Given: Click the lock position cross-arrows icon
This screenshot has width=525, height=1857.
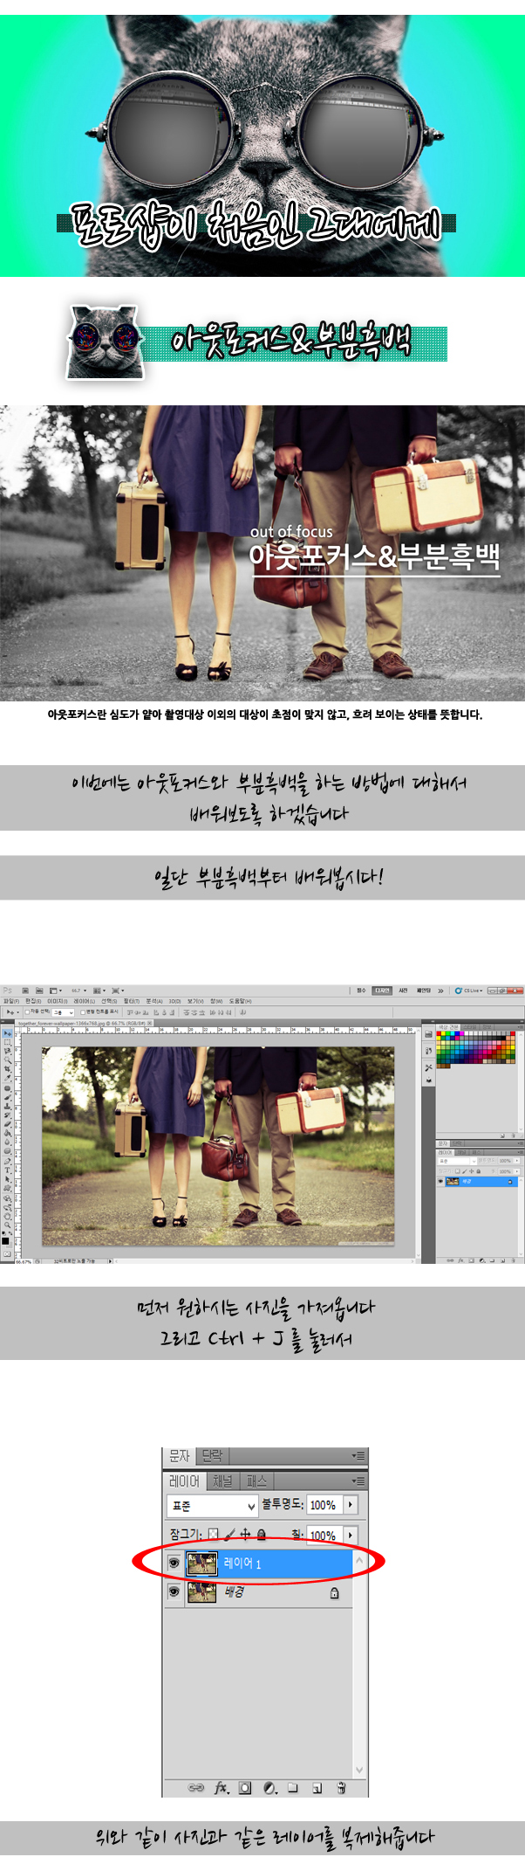Looking at the screenshot, I should tap(245, 1534).
